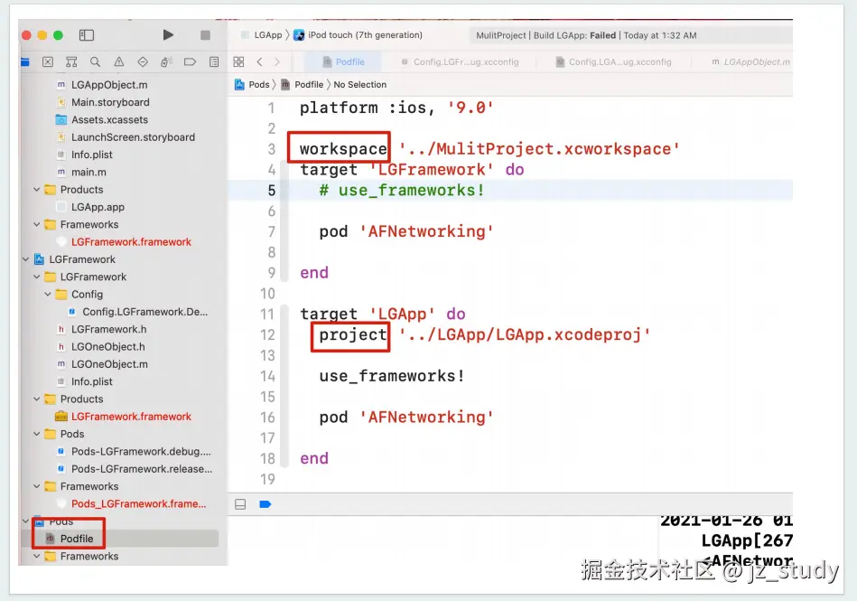Open LGFramework.h header
Image resolution: width=857 pixels, height=601 pixels.
108,329
